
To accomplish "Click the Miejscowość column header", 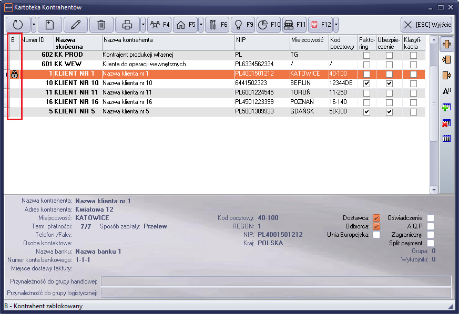I will [308, 40].
